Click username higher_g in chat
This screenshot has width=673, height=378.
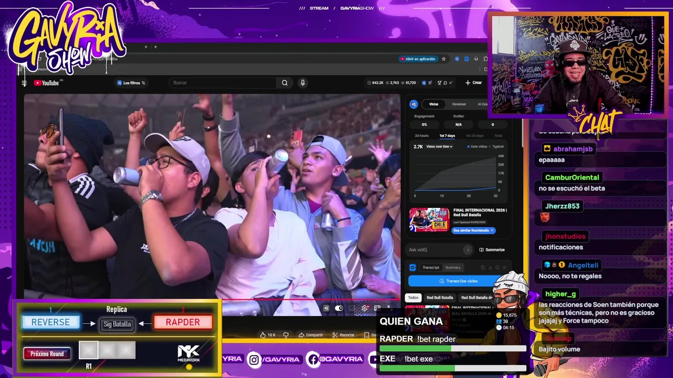pyautogui.click(x=560, y=294)
